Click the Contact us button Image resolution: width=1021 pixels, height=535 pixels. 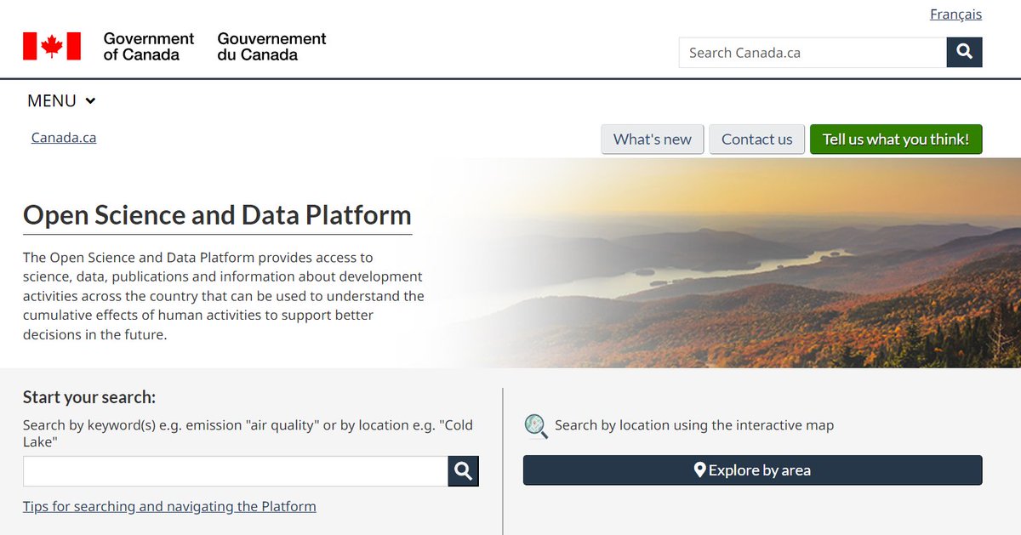(756, 139)
